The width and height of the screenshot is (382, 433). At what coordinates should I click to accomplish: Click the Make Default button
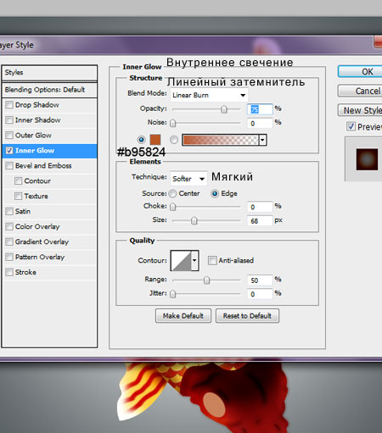tap(183, 316)
